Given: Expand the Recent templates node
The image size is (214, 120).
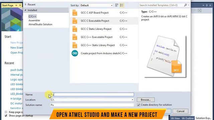Looking at the screenshot, I should coord(25,4).
